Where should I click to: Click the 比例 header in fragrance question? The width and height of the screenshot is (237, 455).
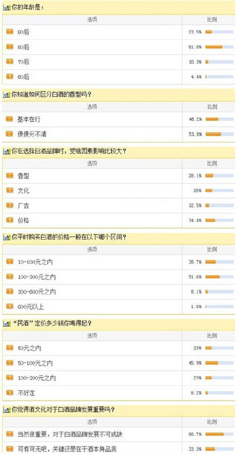coord(212,107)
